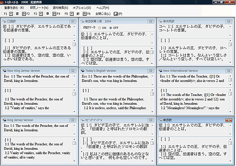Click text '1:2 "Meaningless! Meaningless!" / says the'
The image size is (236, 166).
point(190,108)
